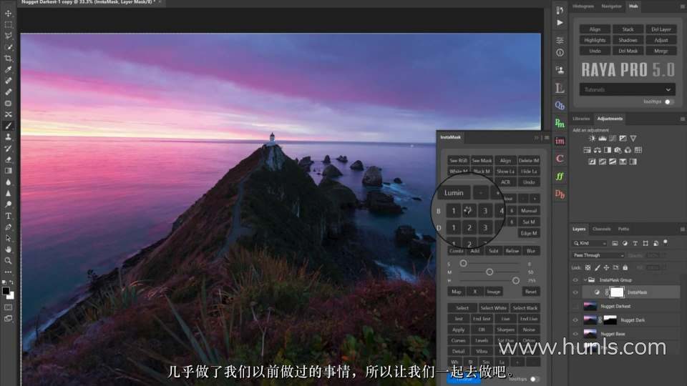Open the Pass Through blend mode dropdown
This screenshot has width=687, height=386.
tap(598, 255)
